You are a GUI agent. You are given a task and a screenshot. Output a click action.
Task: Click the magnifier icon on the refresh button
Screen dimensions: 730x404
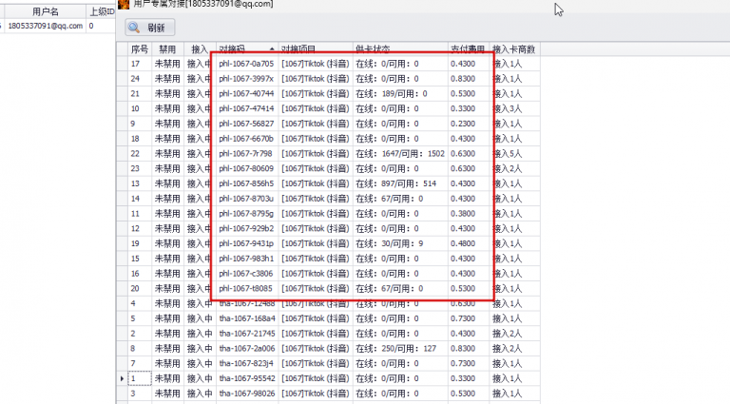134,28
